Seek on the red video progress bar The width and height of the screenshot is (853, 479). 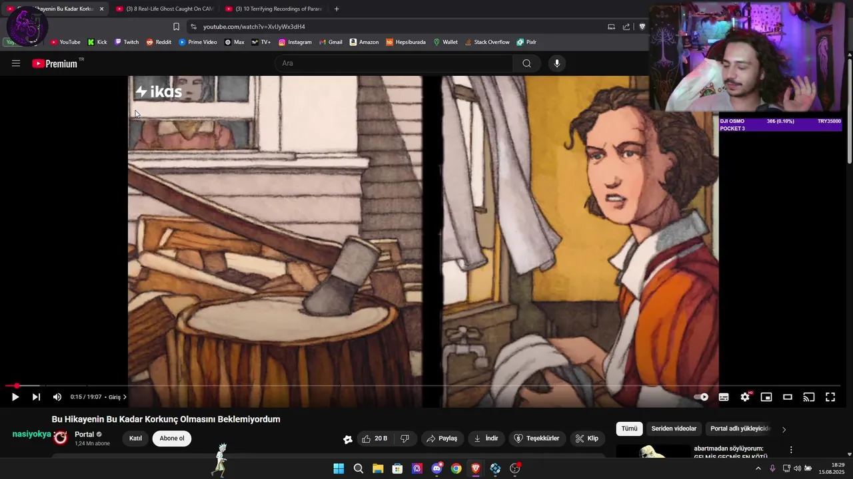423,386
